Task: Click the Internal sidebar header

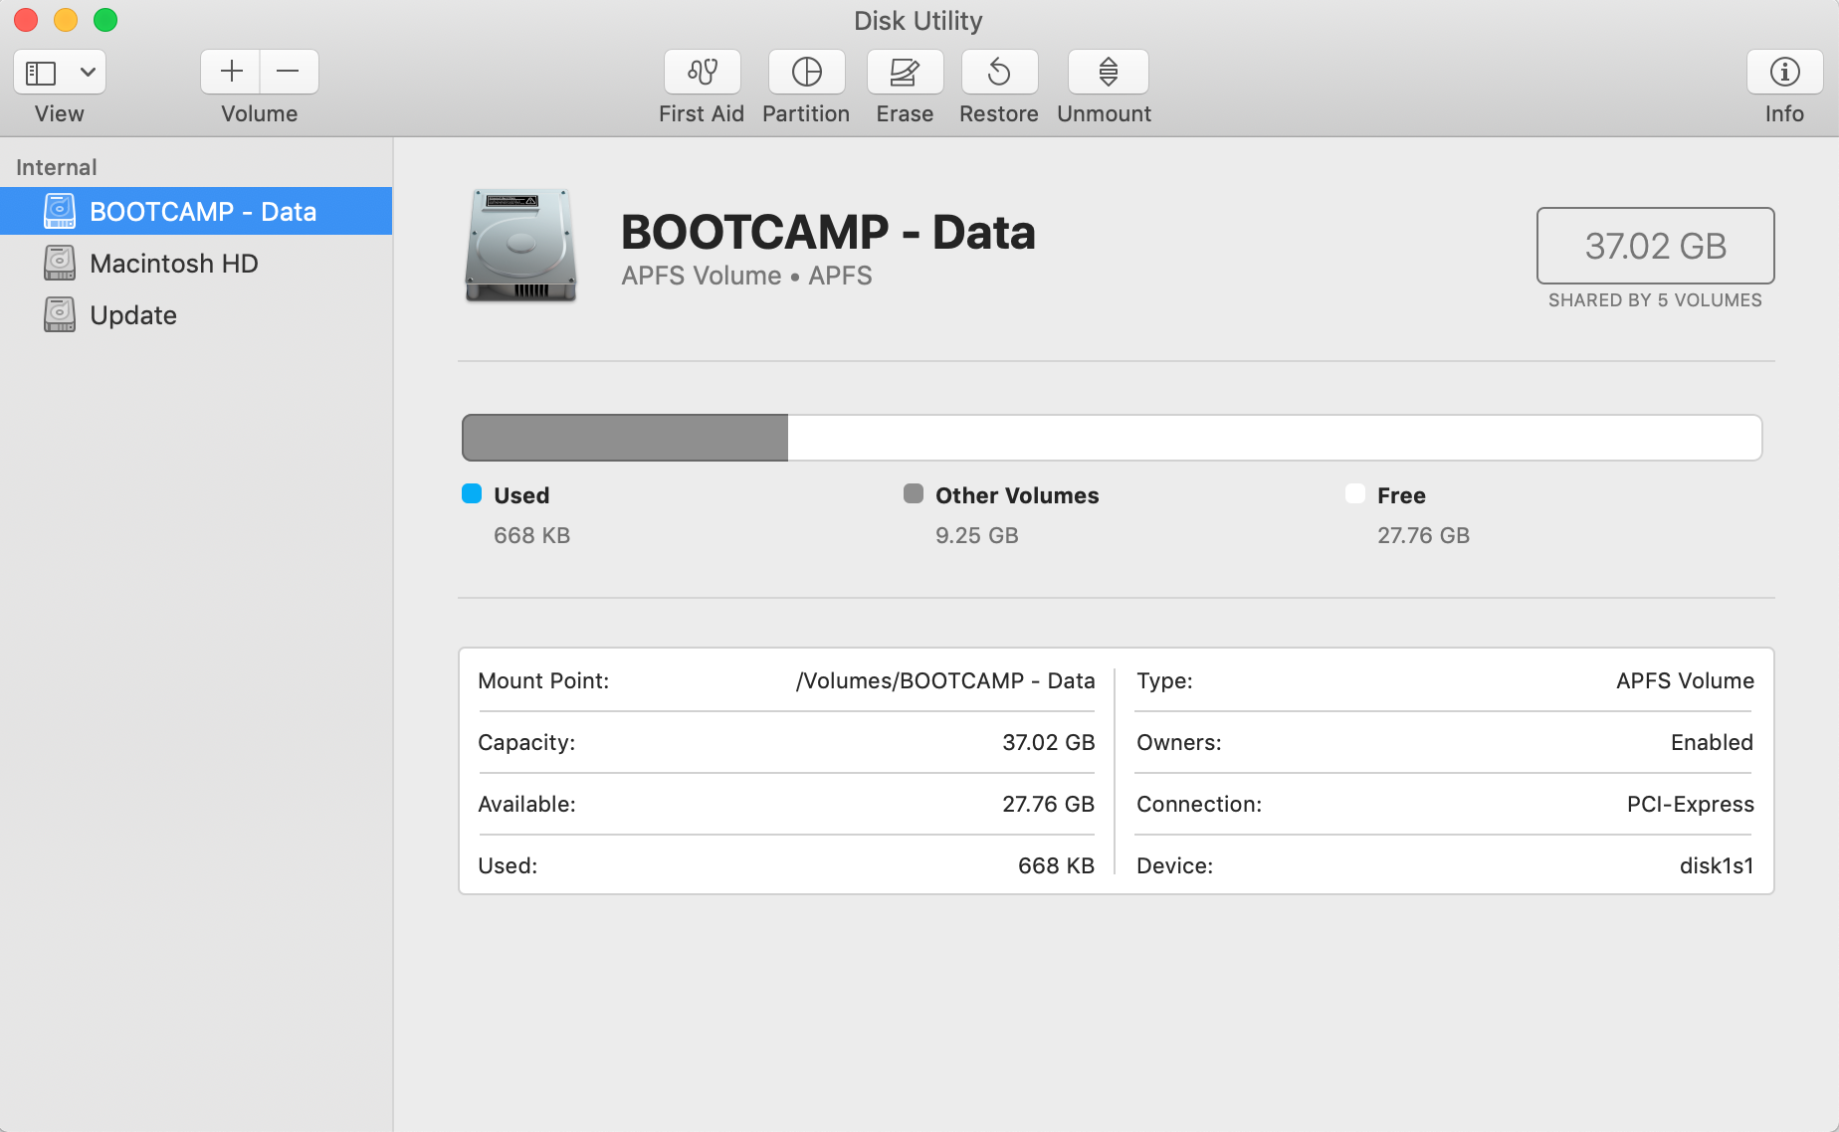Action: (x=57, y=167)
